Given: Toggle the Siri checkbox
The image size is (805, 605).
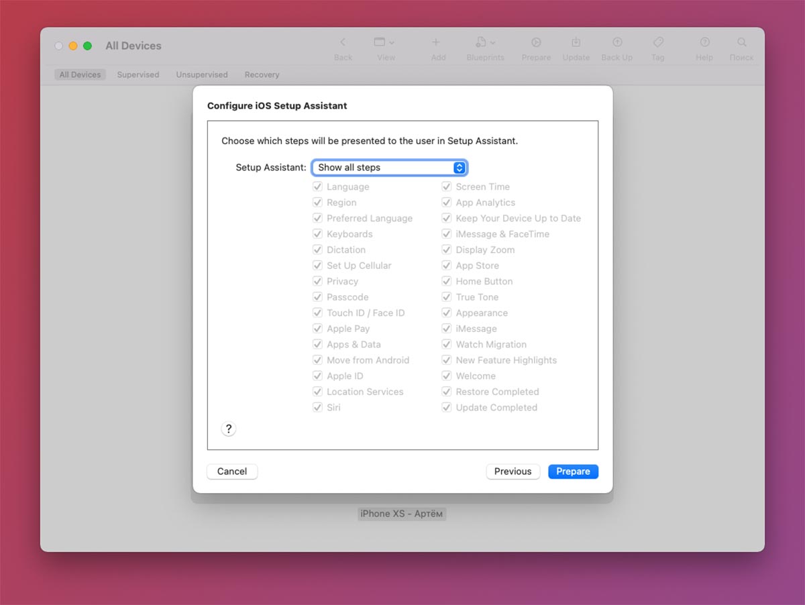Looking at the screenshot, I should coord(318,408).
